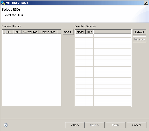Click the SW Version column header
Viewport: 149px width, 131px height.
(31, 32)
